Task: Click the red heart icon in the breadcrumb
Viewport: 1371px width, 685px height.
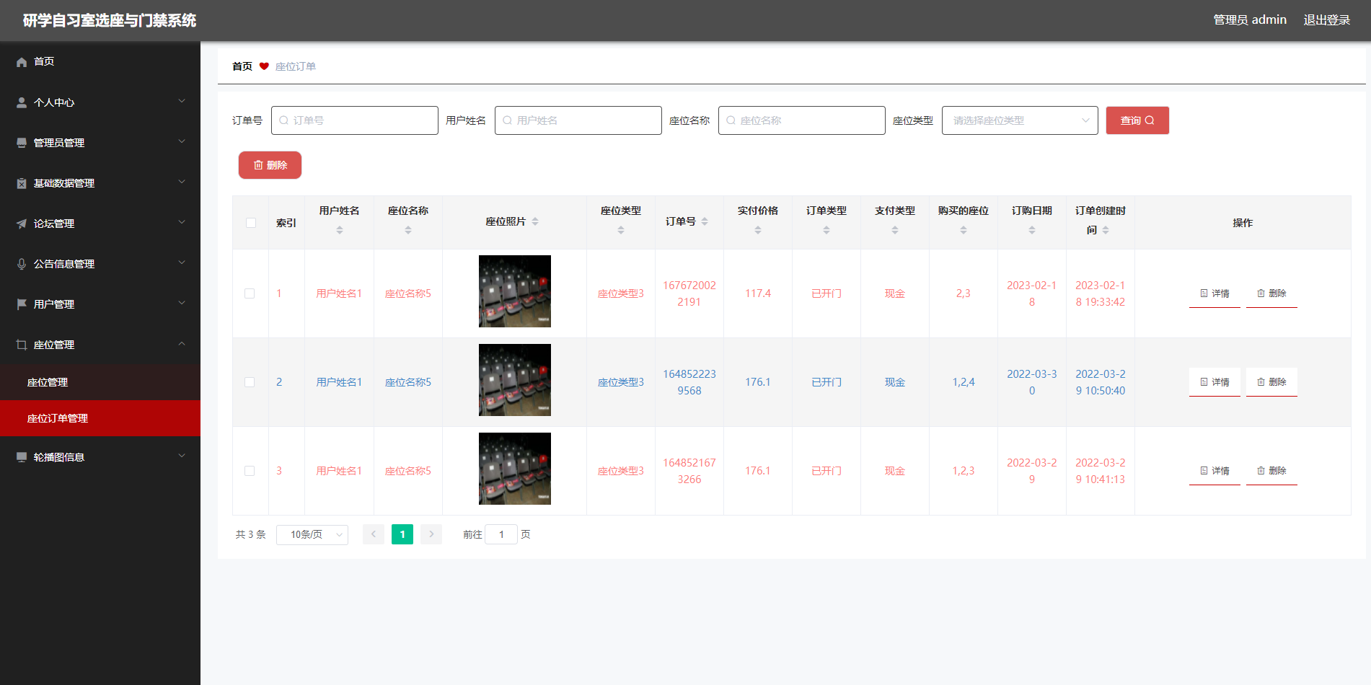Action: 264,66
